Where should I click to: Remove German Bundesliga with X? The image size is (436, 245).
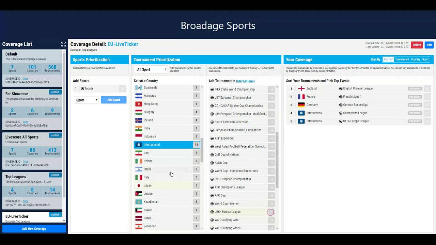(x=427, y=105)
